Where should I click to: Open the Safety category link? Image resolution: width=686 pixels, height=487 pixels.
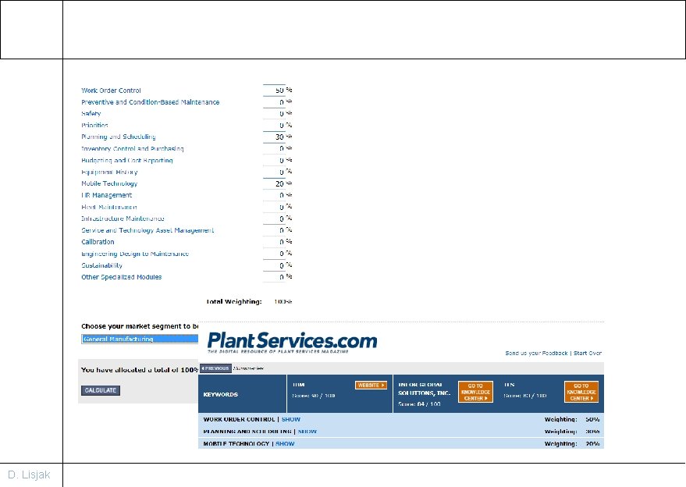pyautogui.click(x=91, y=114)
